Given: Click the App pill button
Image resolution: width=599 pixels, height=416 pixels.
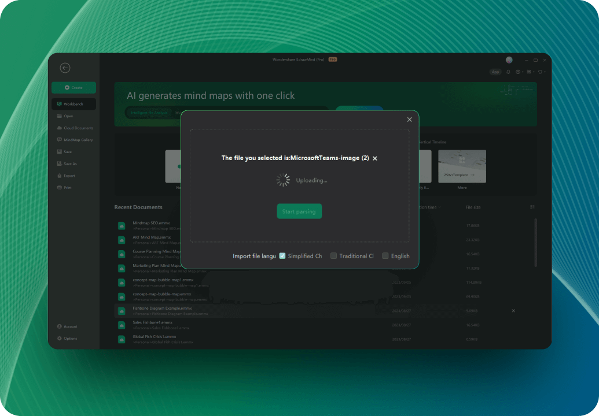Looking at the screenshot, I should [495, 72].
